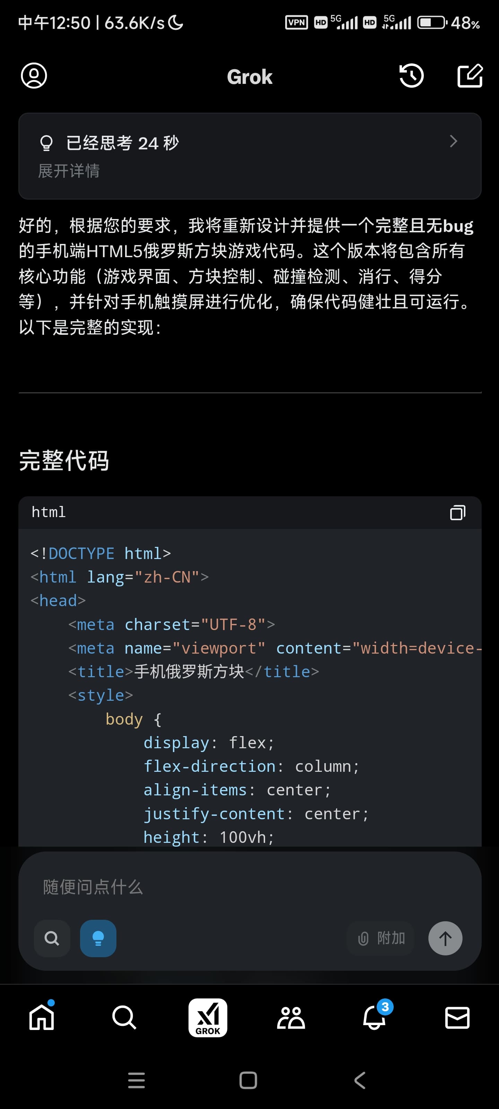Expand the 已经思考 24 秒 panel chevron
499x1109 pixels.
point(453,141)
